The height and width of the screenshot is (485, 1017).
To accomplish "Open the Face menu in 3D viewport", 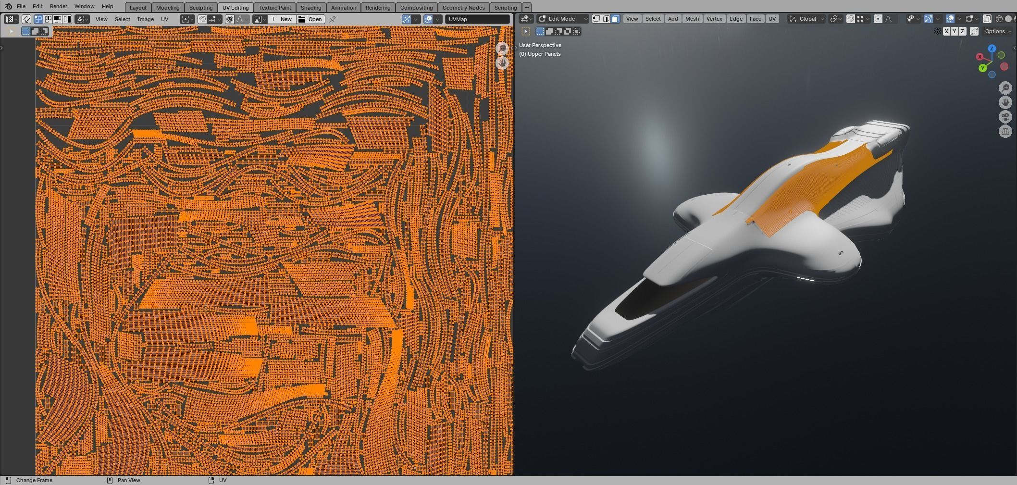I will (x=755, y=19).
